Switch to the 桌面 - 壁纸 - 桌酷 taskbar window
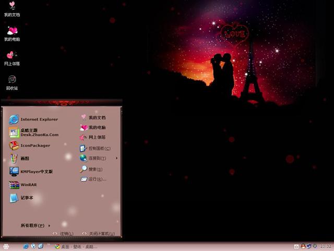Image resolution: width=334 pixels, height=251 pixels. [76, 246]
